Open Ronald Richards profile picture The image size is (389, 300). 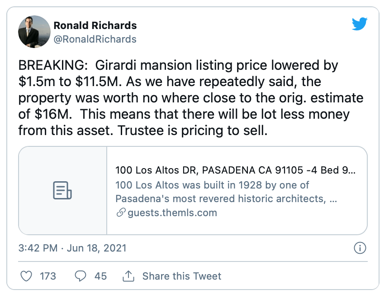coord(34,32)
